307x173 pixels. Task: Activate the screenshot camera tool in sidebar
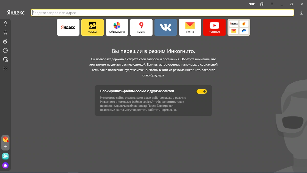point(5,59)
